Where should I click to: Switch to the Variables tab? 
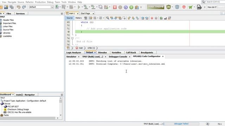tap(116, 52)
